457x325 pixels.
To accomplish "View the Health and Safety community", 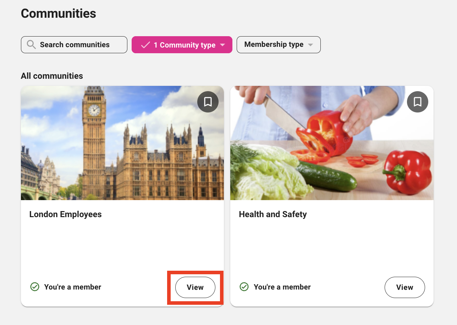I will (x=404, y=287).
